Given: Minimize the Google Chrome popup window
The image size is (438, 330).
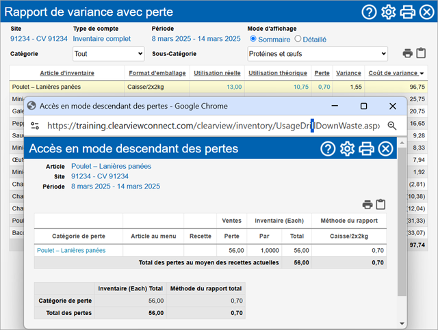Looking at the screenshot, I should pos(335,106).
